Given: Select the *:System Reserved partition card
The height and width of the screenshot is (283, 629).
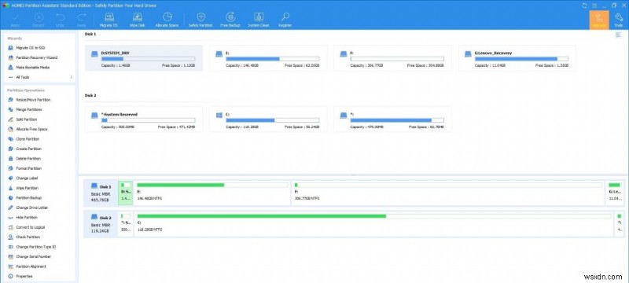Looking at the screenshot, I should 144,119.
